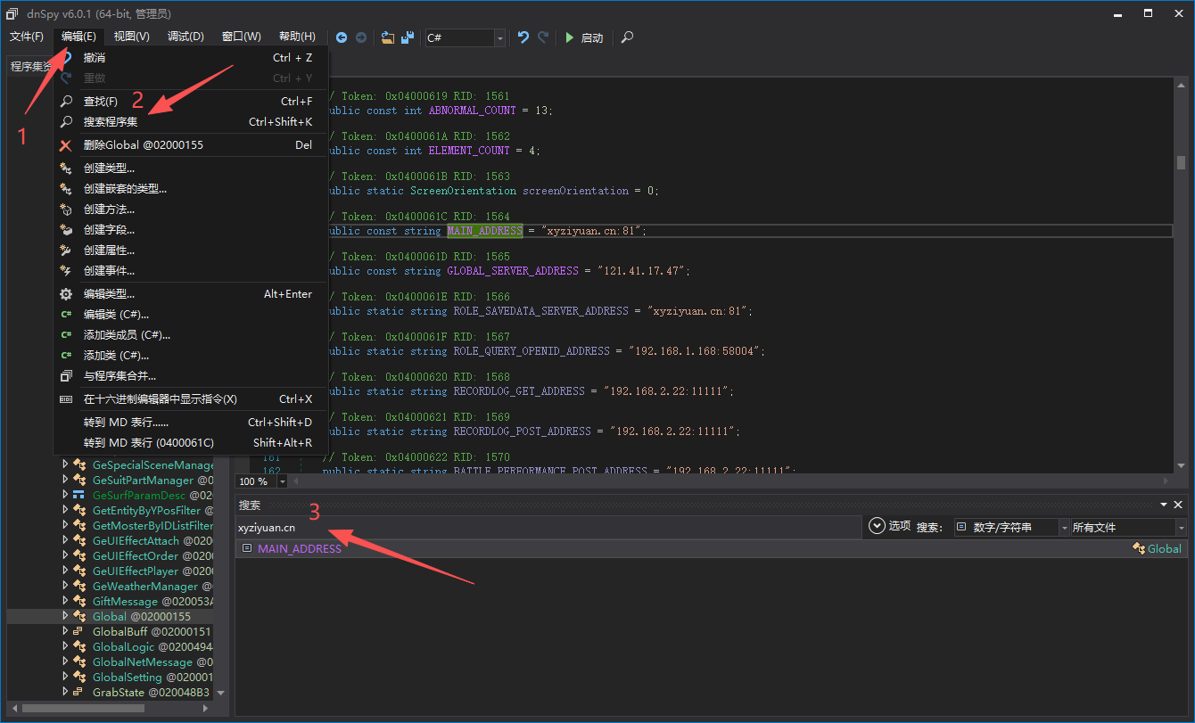This screenshot has height=723, width=1195.
Task: Click MAIN_ADDRESS search result
Action: [x=300, y=549]
